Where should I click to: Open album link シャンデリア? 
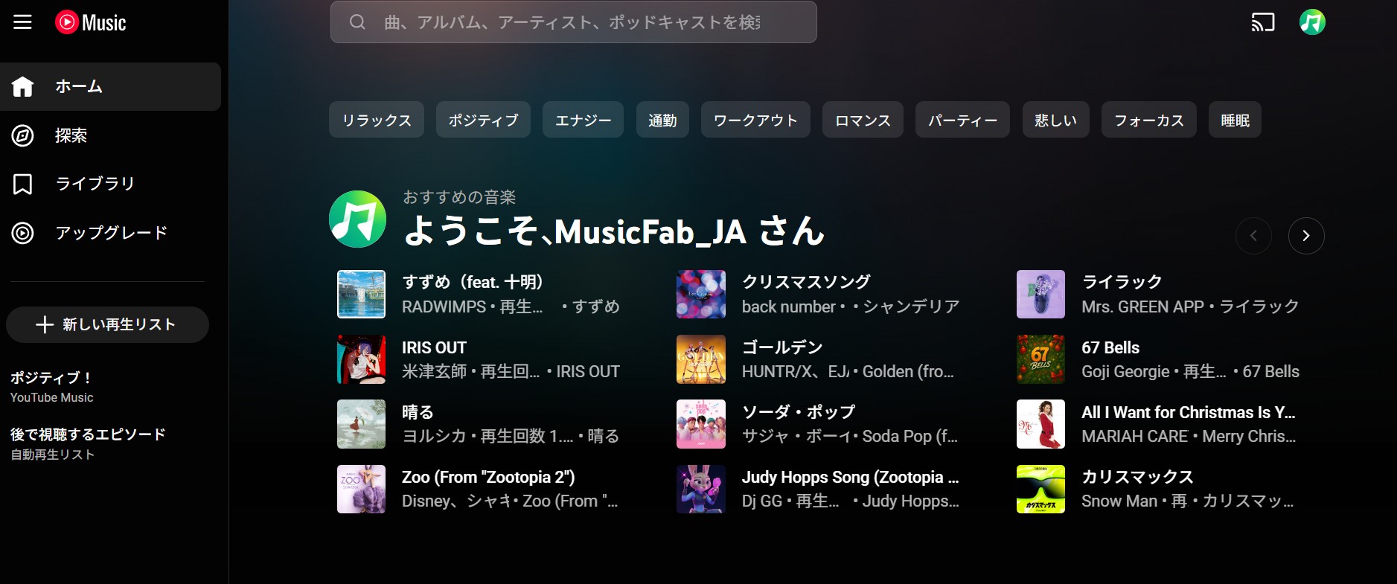[911, 307]
